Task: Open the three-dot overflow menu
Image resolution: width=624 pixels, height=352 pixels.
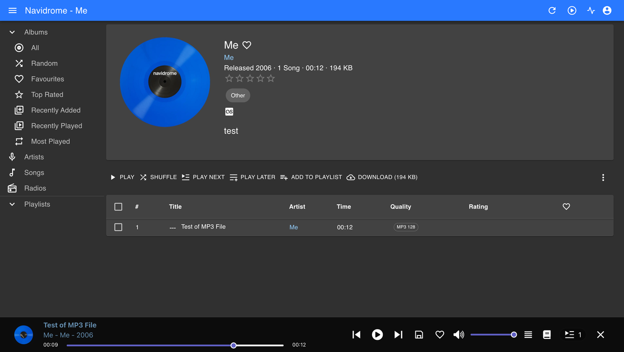Action: (603, 177)
